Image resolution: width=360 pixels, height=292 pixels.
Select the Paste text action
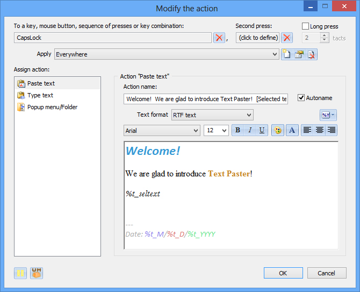[x=57, y=83]
